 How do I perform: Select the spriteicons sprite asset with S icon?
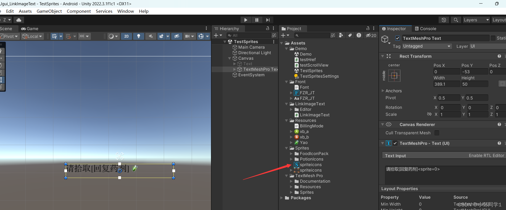pos(311,165)
